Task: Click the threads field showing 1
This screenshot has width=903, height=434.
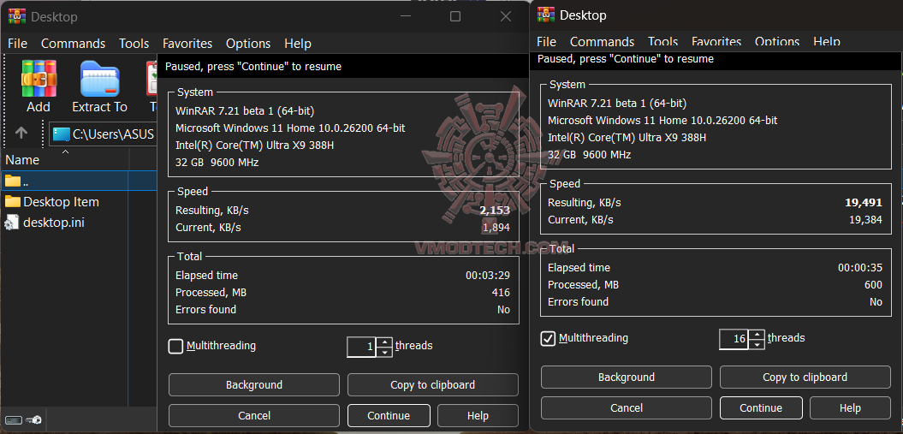Action: click(x=362, y=347)
